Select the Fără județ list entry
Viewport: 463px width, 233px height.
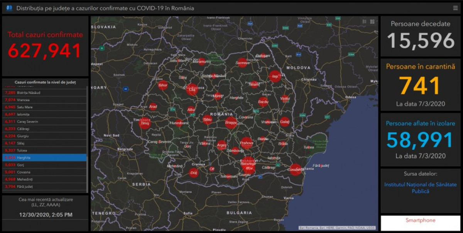tap(45, 186)
